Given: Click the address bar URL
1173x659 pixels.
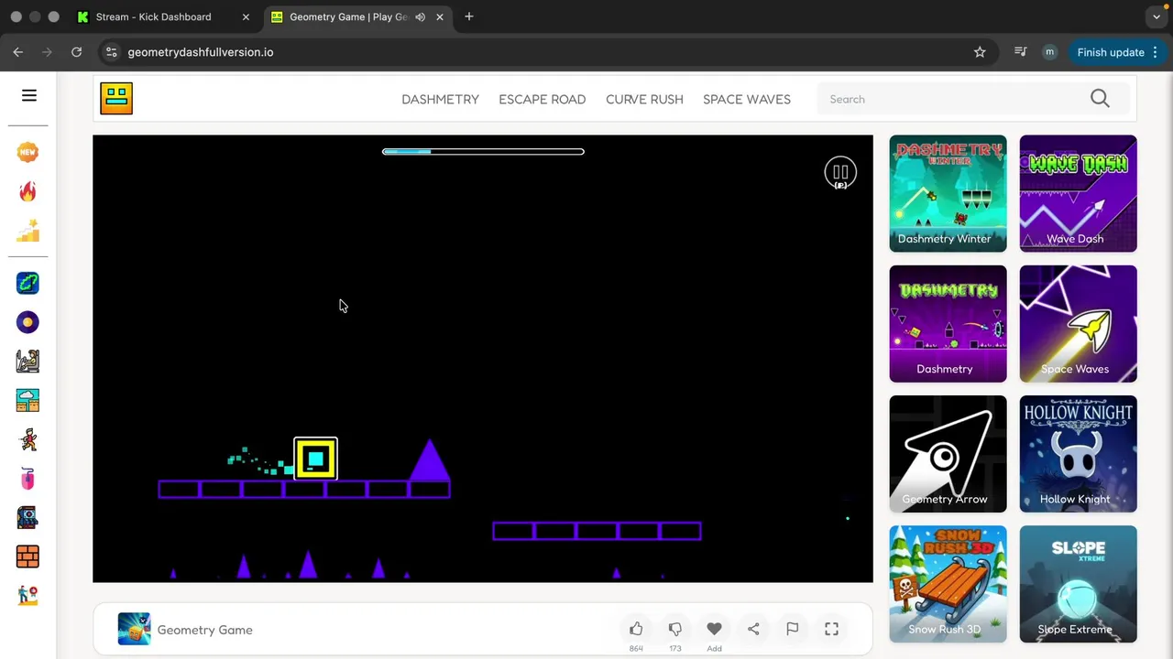Looking at the screenshot, I should point(201,52).
